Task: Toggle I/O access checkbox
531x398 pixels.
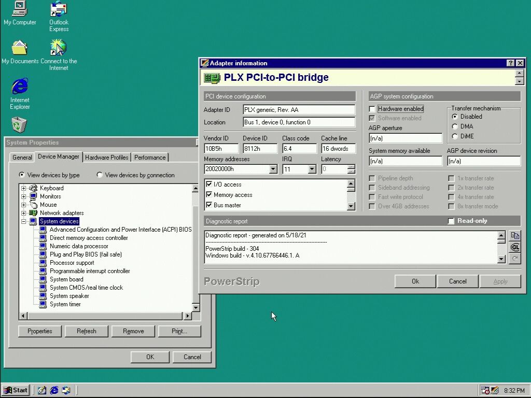Action: coord(209,184)
